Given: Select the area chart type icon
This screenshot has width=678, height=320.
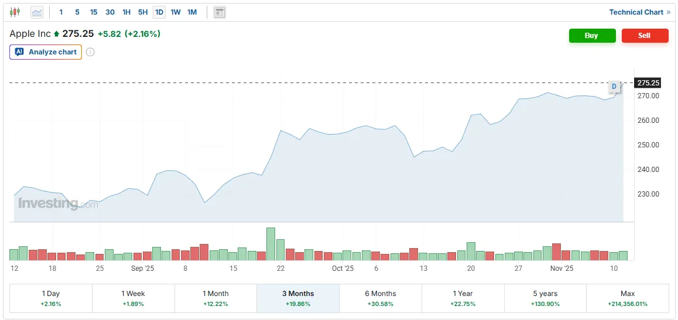Looking at the screenshot, I should pos(37,12).
